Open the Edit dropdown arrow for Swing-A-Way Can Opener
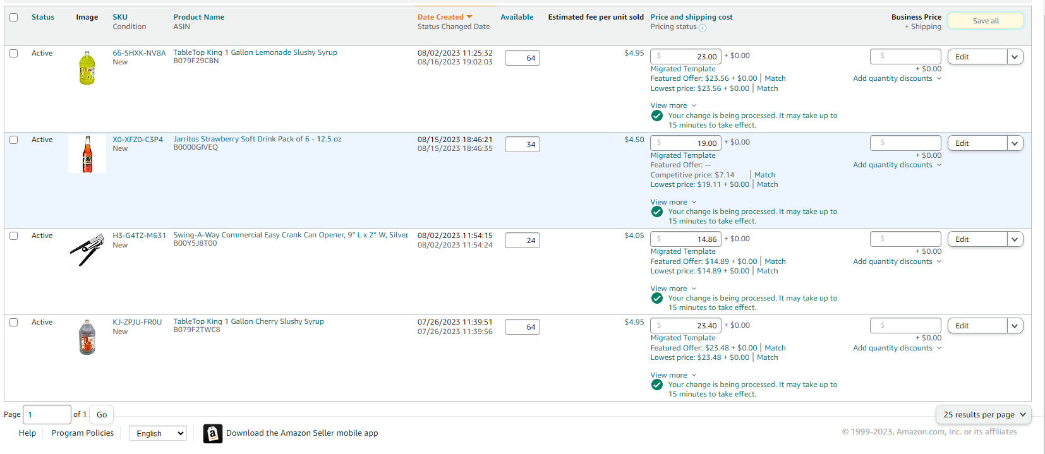The height and width of the screenshot is (454, 1045). (1015, 239)
